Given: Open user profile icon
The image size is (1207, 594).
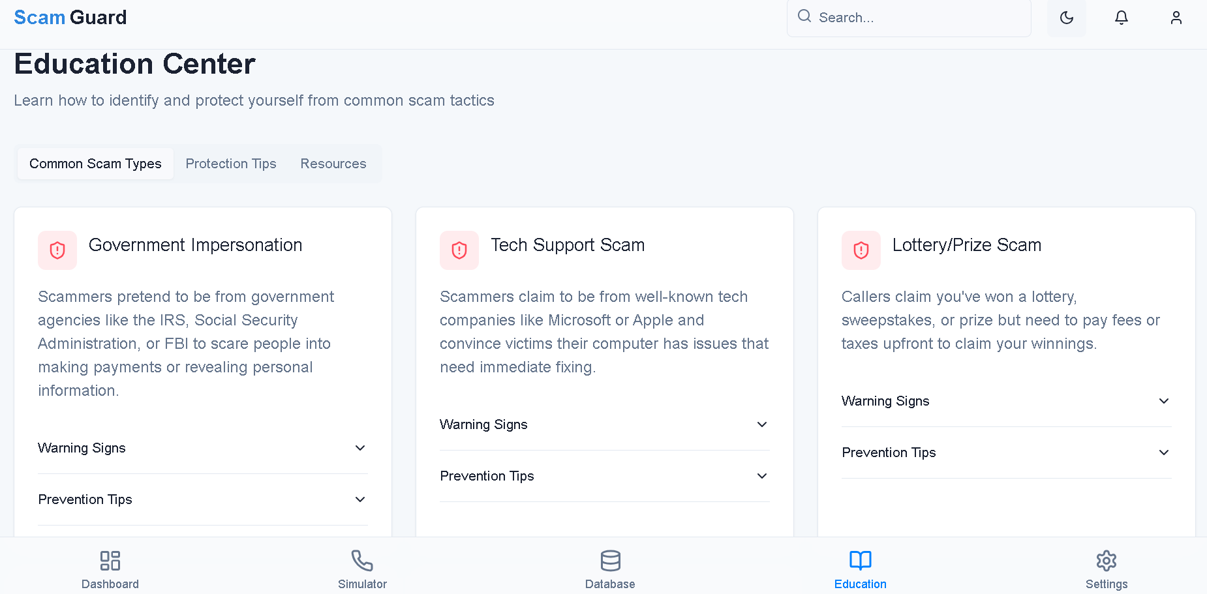Looking at the screenshot, I should coord(1176,18).
